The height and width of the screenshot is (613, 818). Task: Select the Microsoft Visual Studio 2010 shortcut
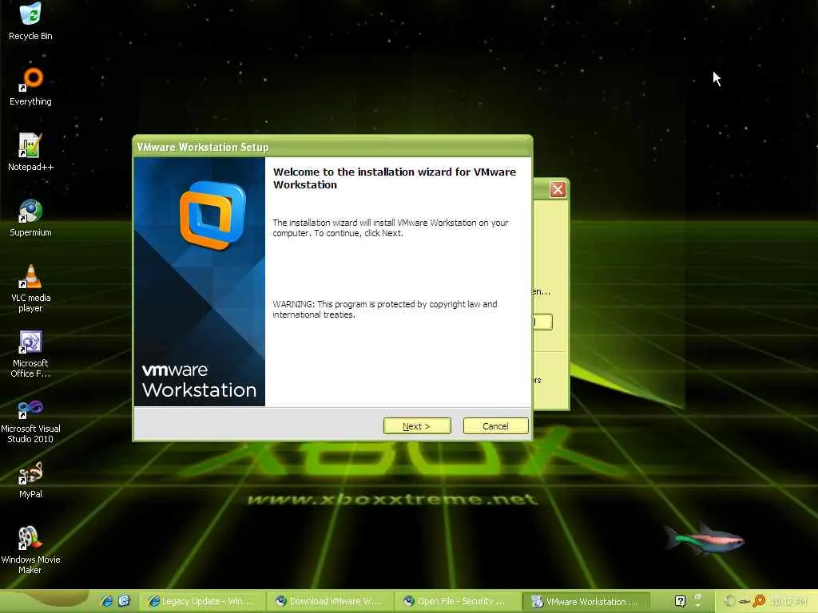[30, 420]
